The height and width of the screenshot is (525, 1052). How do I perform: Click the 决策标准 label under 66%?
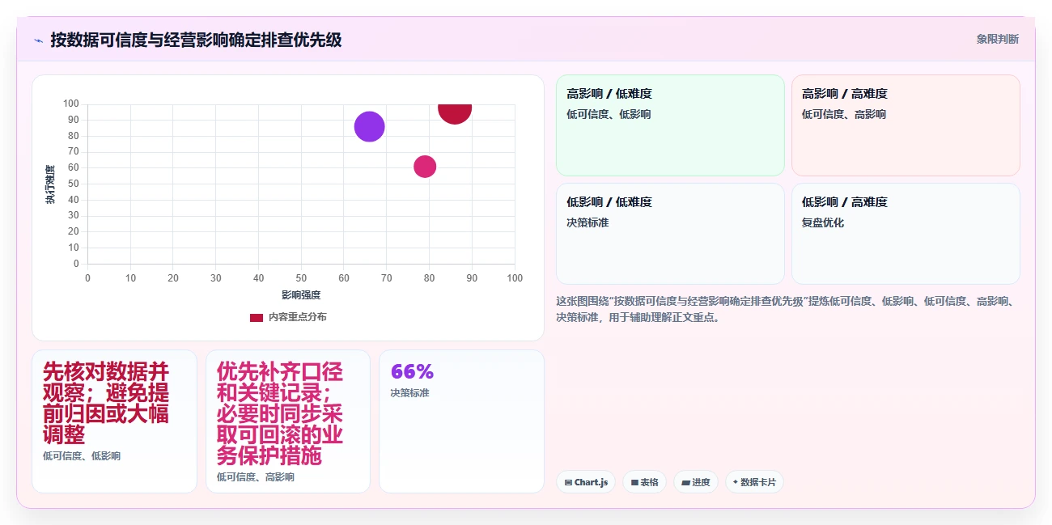point(409,393)
